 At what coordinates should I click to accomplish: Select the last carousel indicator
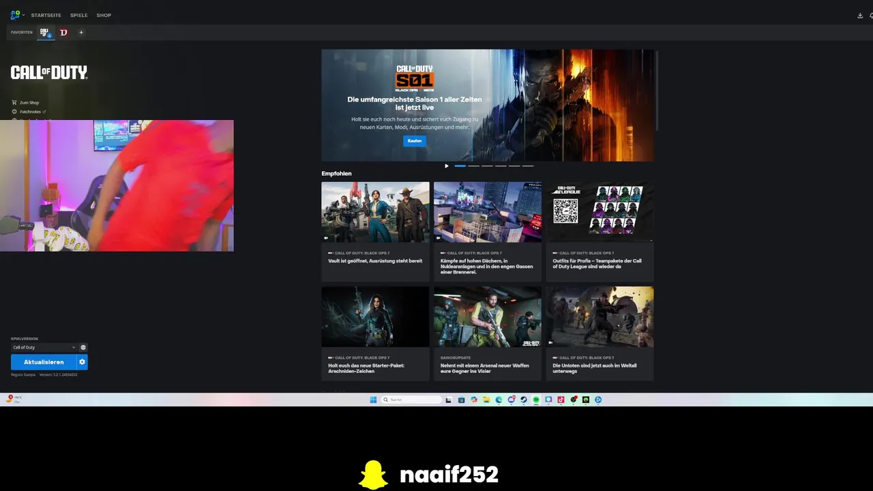[x=528, y=166]
